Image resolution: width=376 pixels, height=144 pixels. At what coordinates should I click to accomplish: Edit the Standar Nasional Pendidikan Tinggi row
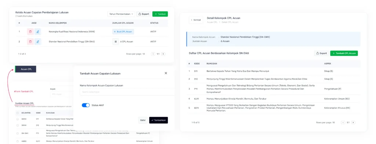point(38,42)
